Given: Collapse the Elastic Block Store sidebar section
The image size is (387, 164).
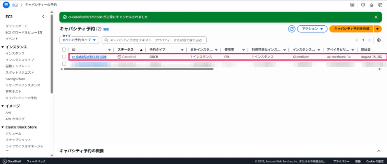Looking at the screenshot, I should (3, 127).
